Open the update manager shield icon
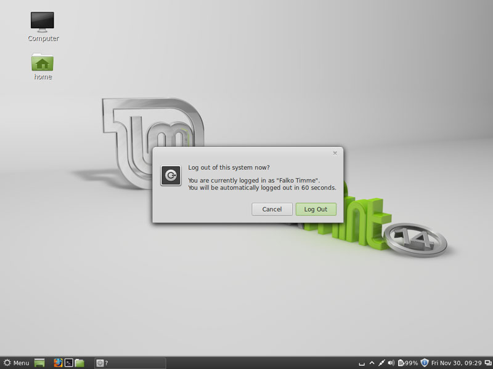Screen dimensions: 493x369 click(x=425, y=363)
